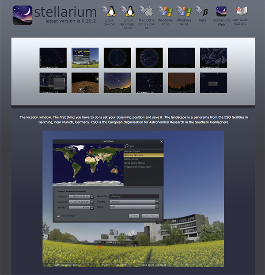Toggle the 'Use as default' checkbox
This screenshot has height=275, width=265.
[x=58, y=216]
